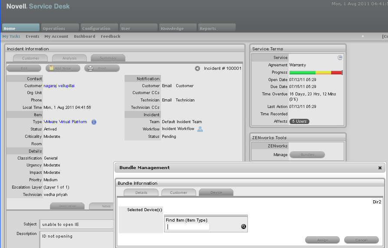Viewport: 388px width, 248px height.
Task: Focus the Find Item text field
Action: click(188, 226)
